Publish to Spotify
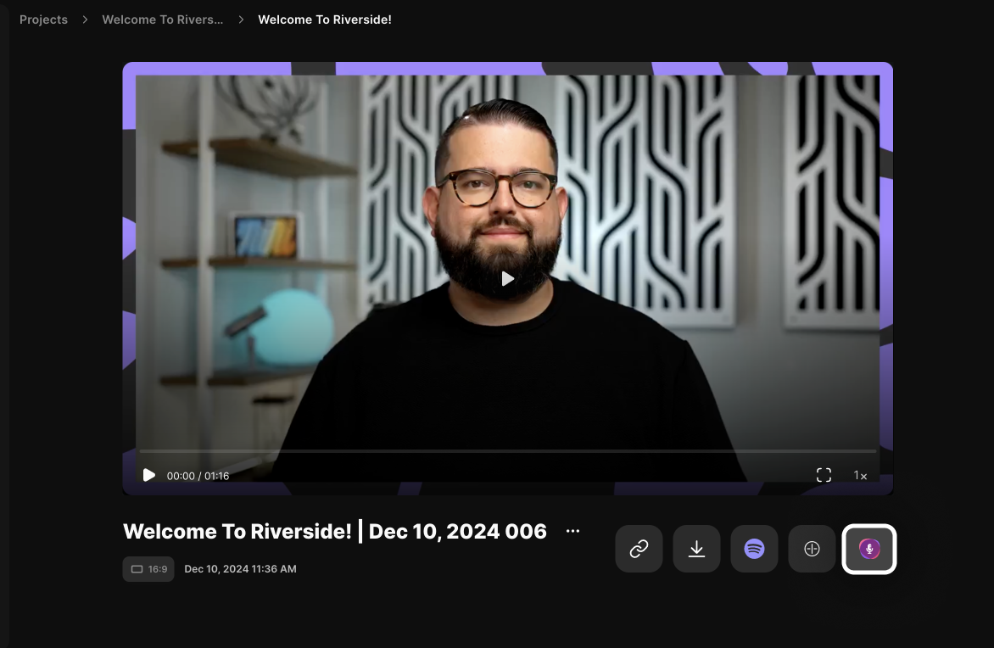 coord(754,549)
